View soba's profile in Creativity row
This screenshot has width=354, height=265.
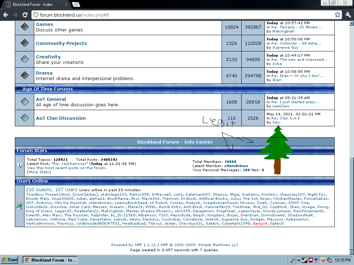(277, 64)
